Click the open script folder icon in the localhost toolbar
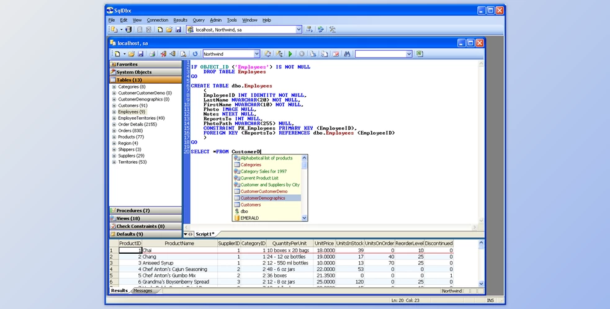The height and width of the screenshot is (309, 610). (132, 54)
